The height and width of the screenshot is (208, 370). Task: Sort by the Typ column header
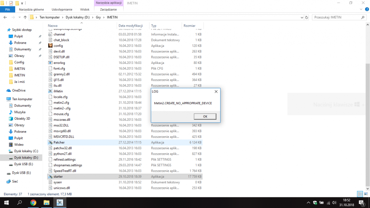point(154,25)
